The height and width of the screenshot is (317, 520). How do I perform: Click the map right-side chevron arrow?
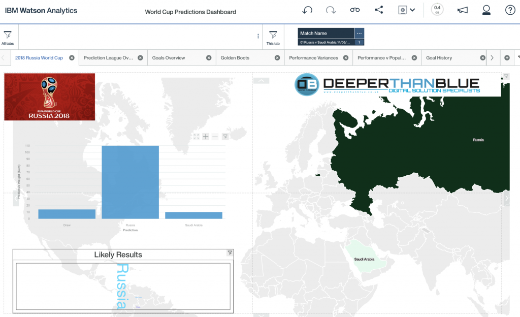click(x=506, y=198)
